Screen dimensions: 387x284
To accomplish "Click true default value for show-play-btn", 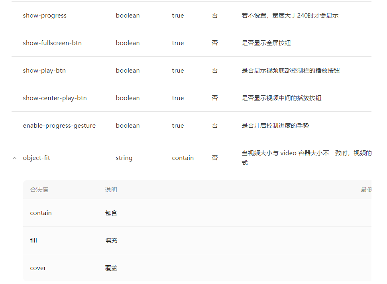I will click(x=178, y=71).
